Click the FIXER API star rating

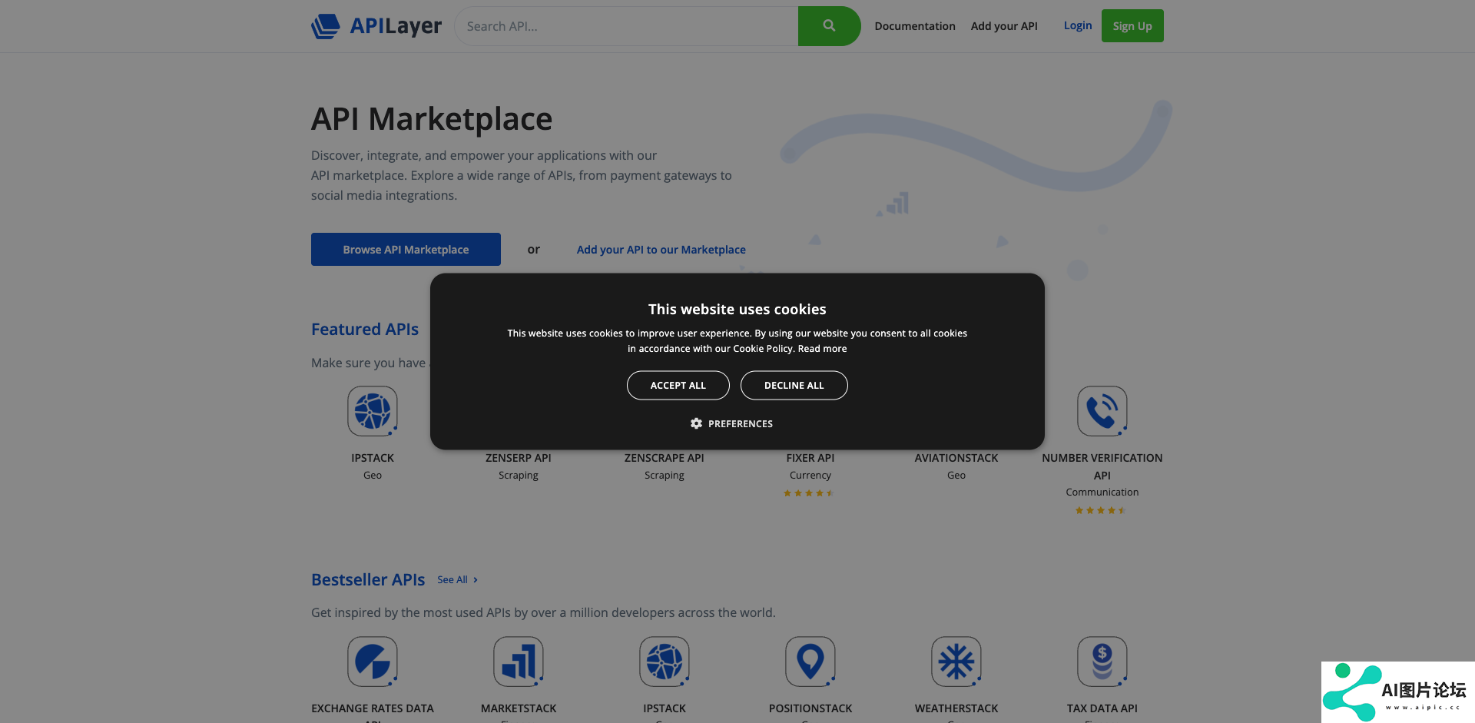809,493
